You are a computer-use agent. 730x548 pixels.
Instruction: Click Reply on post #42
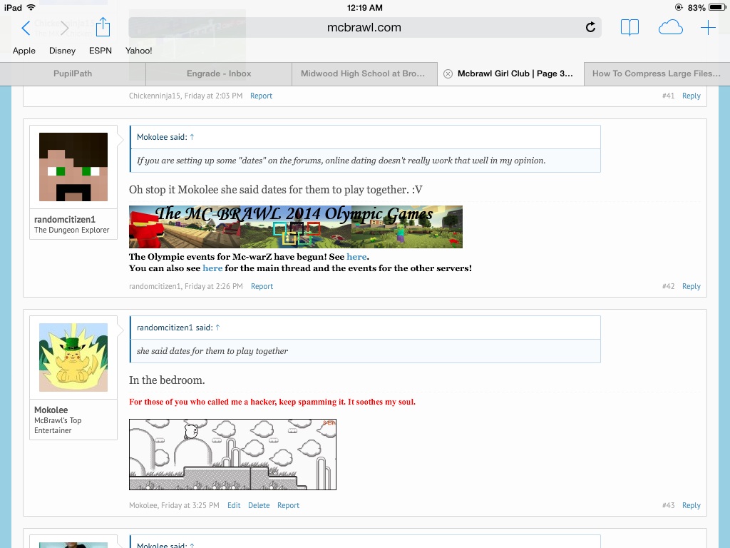coord(691,286)
